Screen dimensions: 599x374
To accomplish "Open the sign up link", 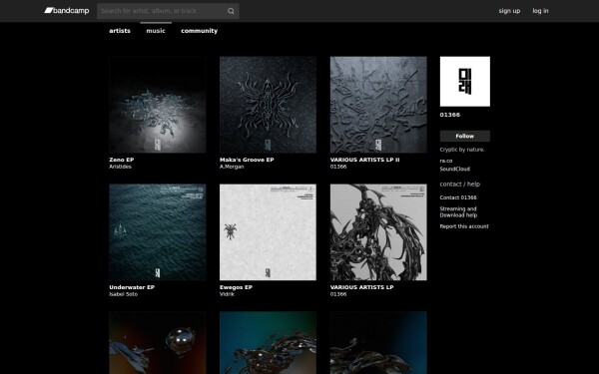I will pos(509,11).
